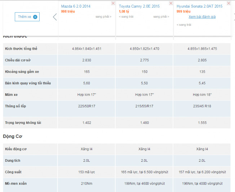Viewport: 235px width, 192px height.
Task: Select the Mô-men xoắn row label
Action: click(16, 183)
